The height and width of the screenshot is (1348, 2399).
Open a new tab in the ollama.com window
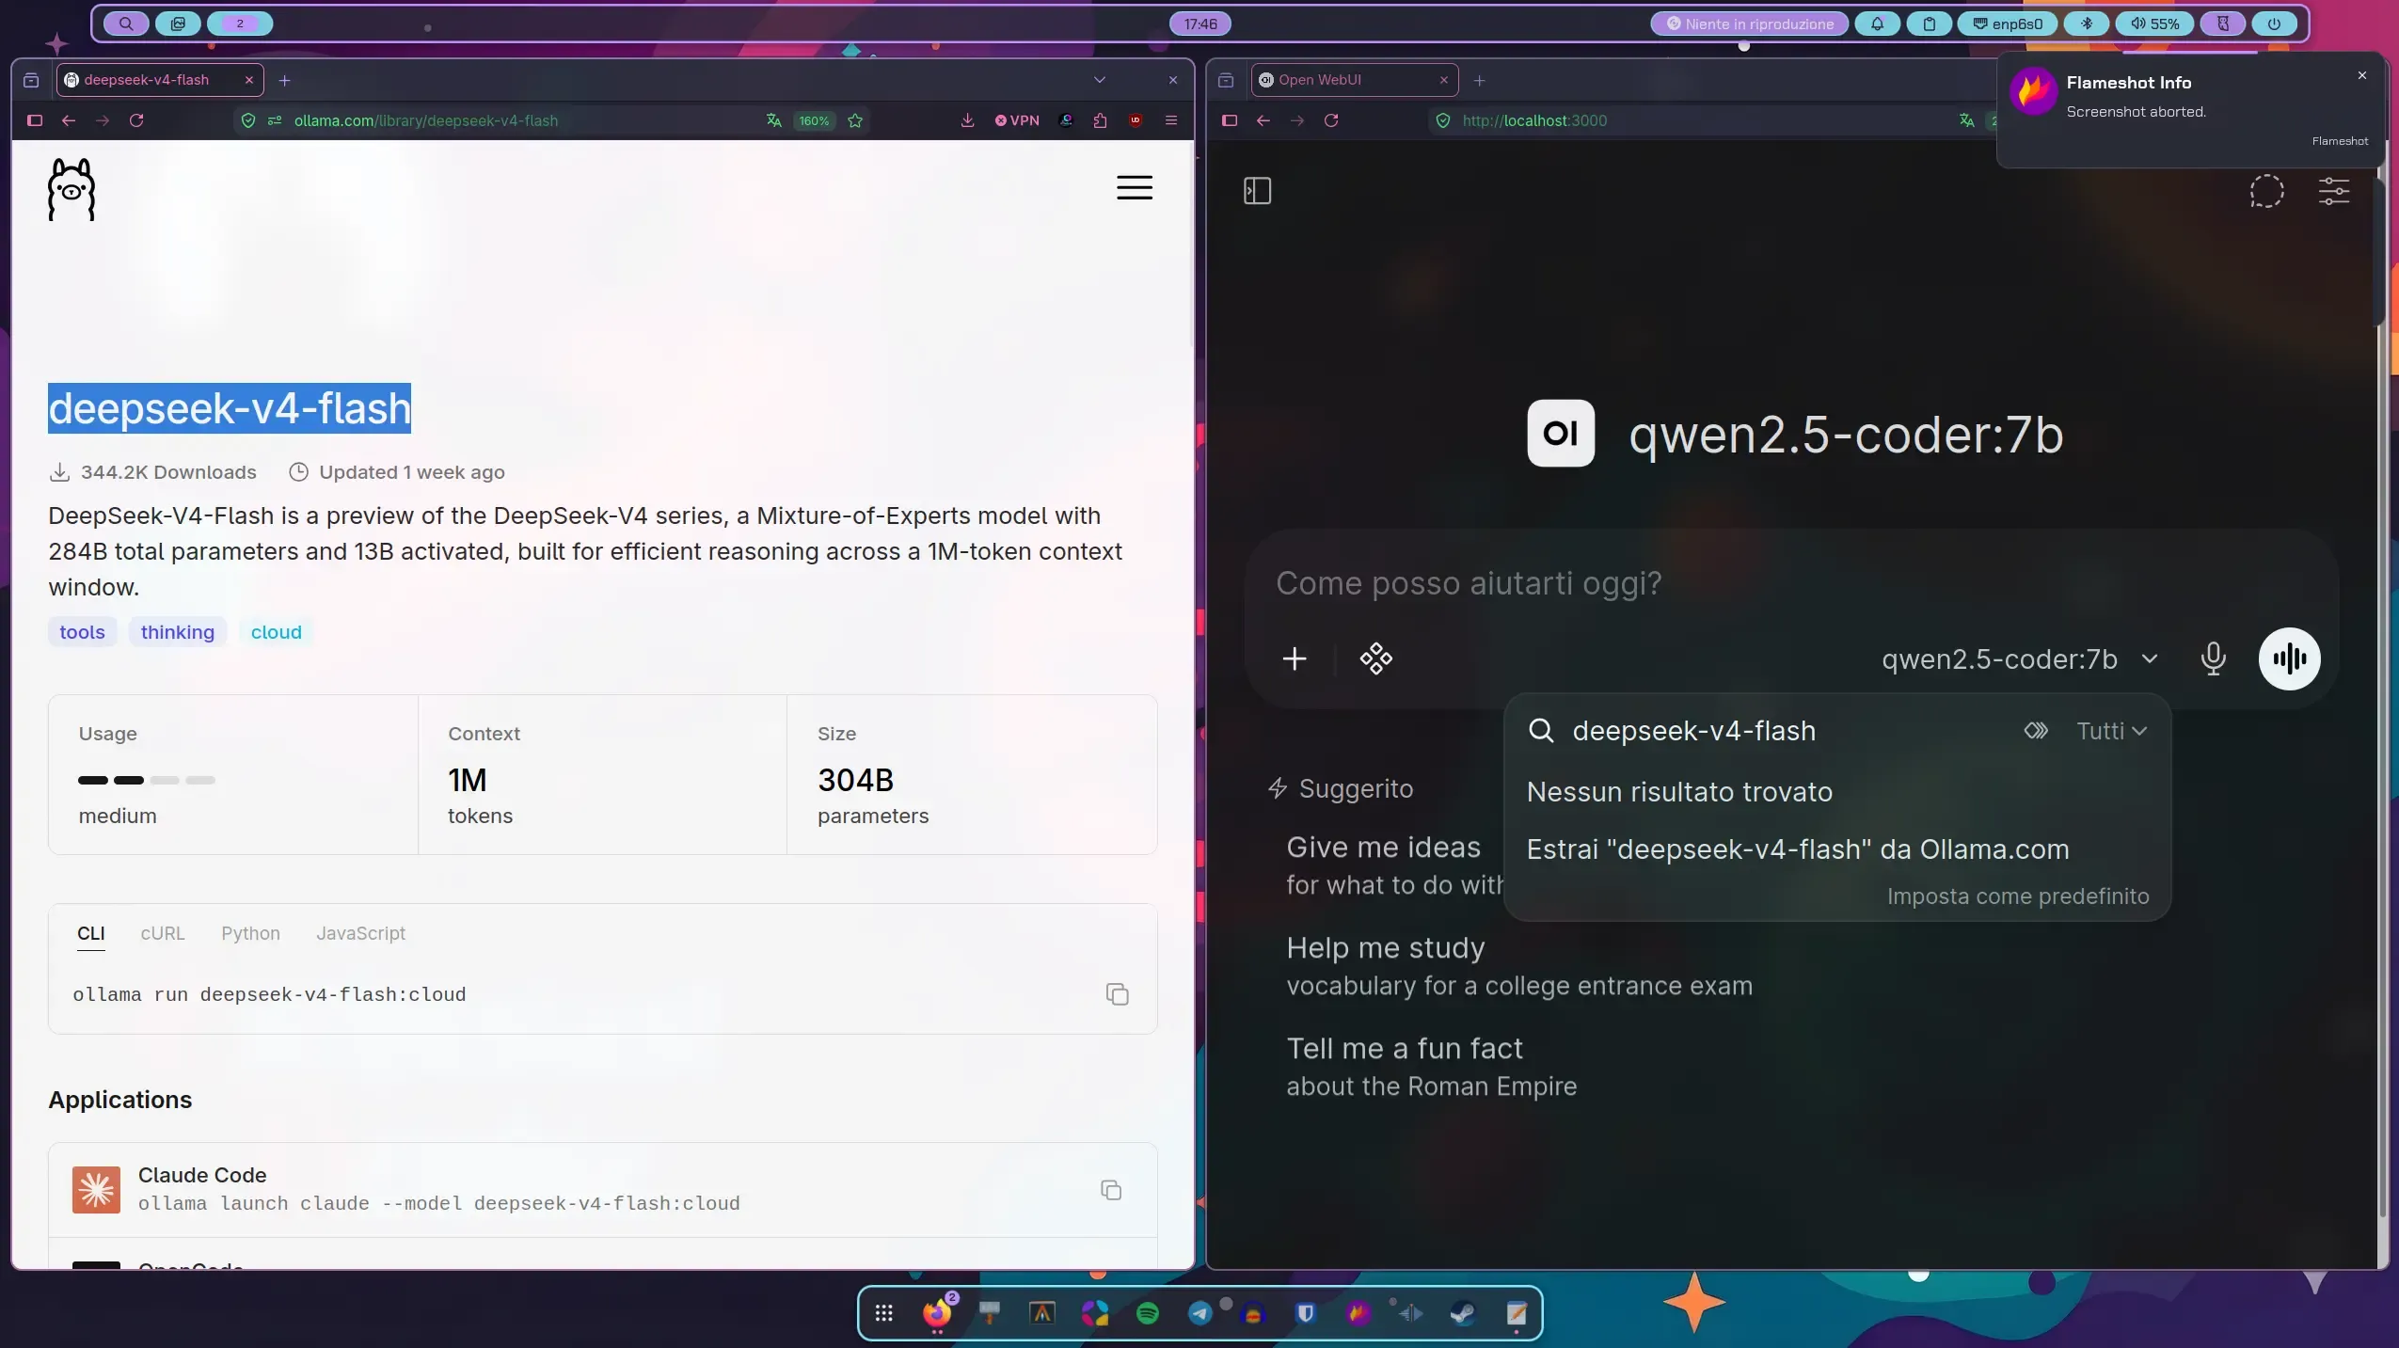tap(284, 80)
